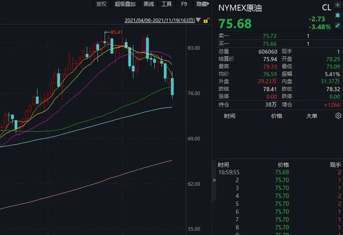Open the 复权 menu

[x=101, y=4]
